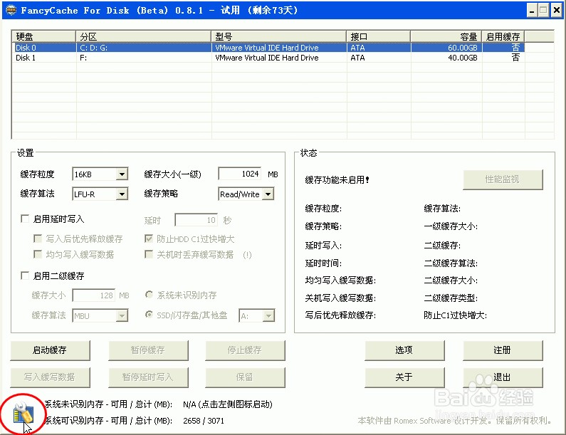Viewport: 566px width, 435px height.
Task: Click the 分区 column header
Action: 143,36
